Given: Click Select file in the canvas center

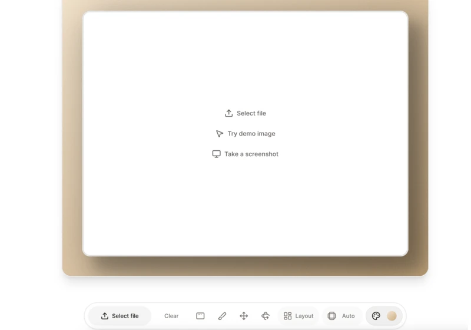Looking at the screenshot, I should [x=246, y=113].
